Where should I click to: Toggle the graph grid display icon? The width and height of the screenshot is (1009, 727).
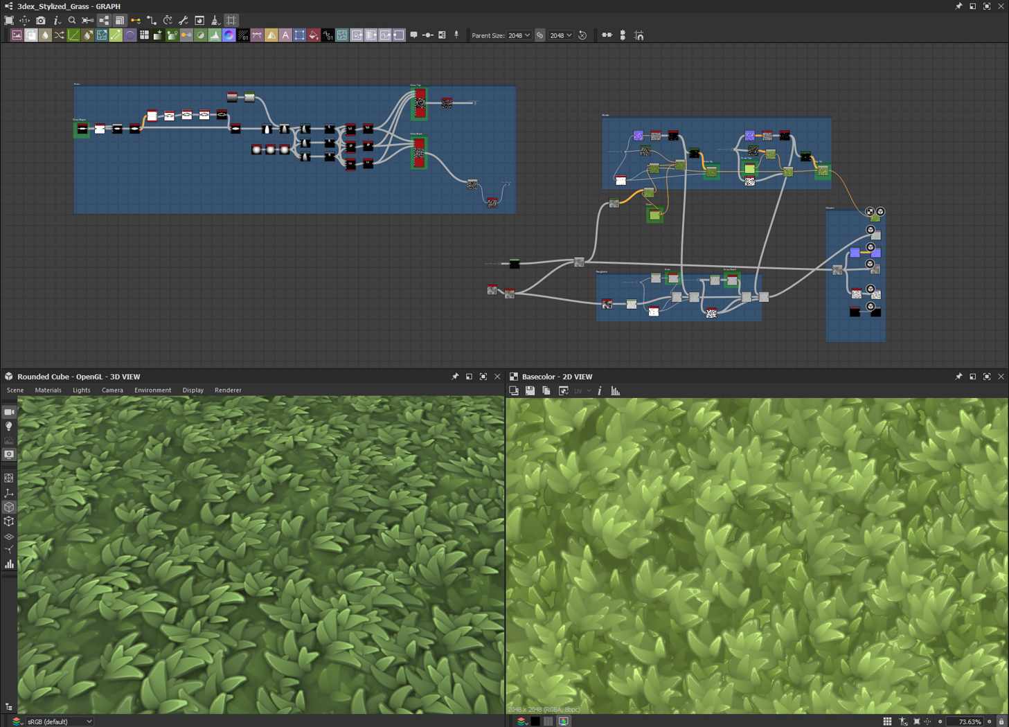231,21
